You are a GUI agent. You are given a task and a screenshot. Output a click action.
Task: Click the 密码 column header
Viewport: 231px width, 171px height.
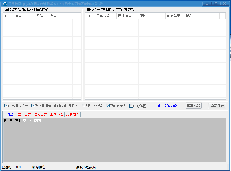click(41, 16)
